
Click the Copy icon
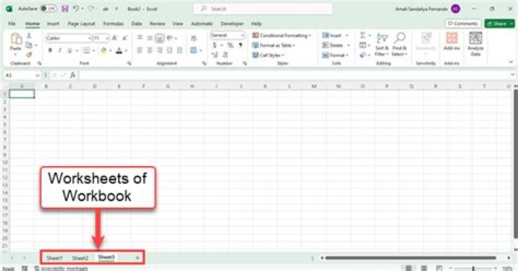point(29,45)
